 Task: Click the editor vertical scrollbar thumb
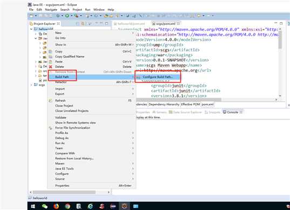(x=280, y=40)
